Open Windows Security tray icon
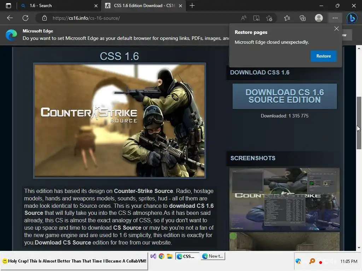This screenshot has width=362, height=271. point(298,261)
